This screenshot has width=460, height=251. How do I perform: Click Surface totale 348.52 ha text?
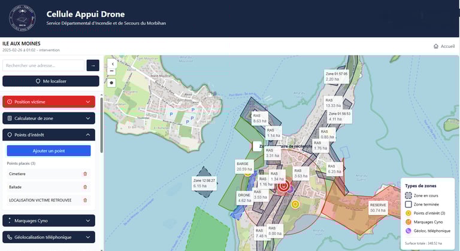coord(423,243)
